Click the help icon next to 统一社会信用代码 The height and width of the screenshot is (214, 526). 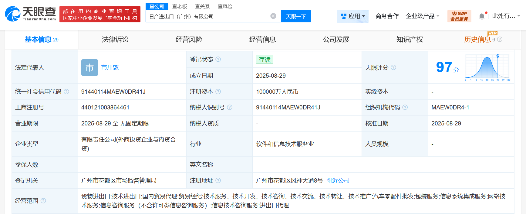pos(66,92)
